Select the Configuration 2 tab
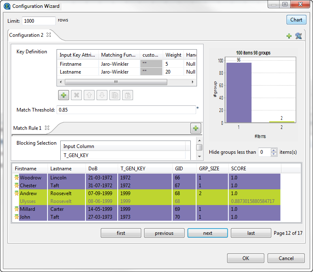Screen dimensions: 313x272 point(26,35)
